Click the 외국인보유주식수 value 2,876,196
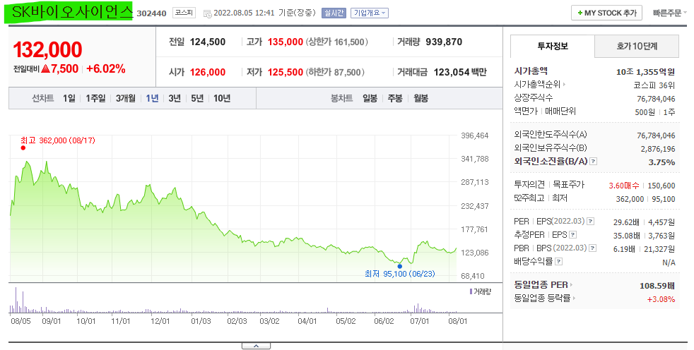The image size is (694, 350). 658,149
